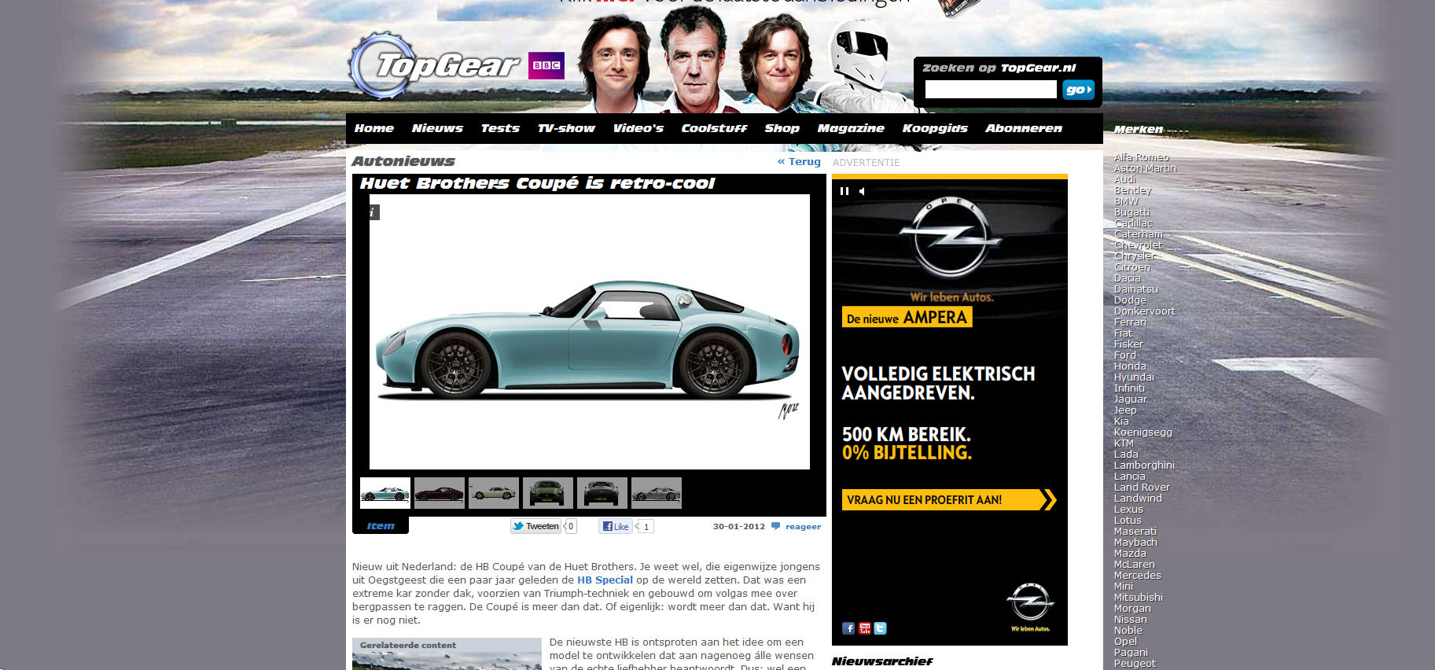
Task: Open the Lamborghini brand link
Action: (x=1144, y=466)
